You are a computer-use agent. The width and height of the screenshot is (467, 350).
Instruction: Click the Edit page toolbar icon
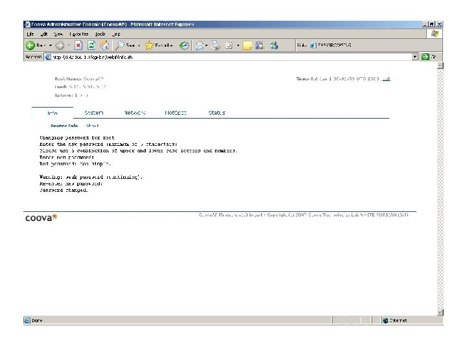coord(229,45)
